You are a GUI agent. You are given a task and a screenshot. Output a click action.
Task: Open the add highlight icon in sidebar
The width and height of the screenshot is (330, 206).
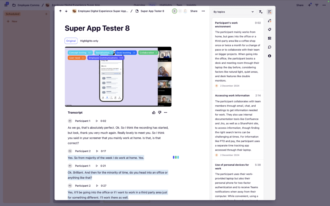click(x=269, y=21)
